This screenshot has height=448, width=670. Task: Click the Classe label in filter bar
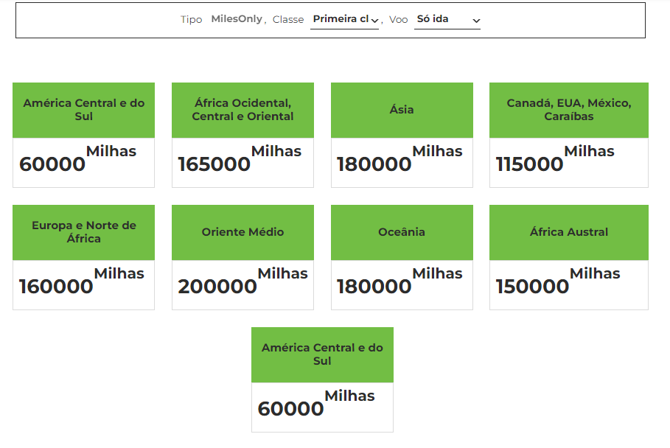(x=288, y=20)
